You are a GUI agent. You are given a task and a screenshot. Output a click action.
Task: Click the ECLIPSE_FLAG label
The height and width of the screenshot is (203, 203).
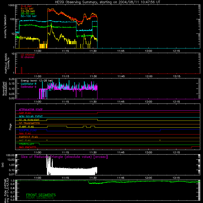[28, 130]
